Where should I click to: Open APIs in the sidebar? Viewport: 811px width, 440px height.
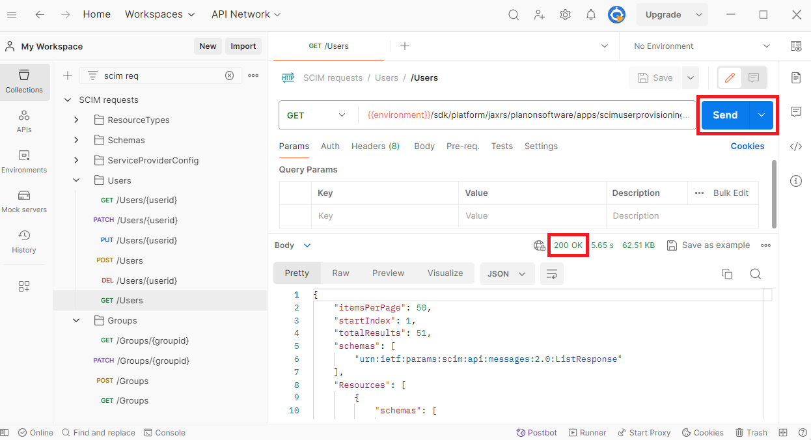coord(24,121)
